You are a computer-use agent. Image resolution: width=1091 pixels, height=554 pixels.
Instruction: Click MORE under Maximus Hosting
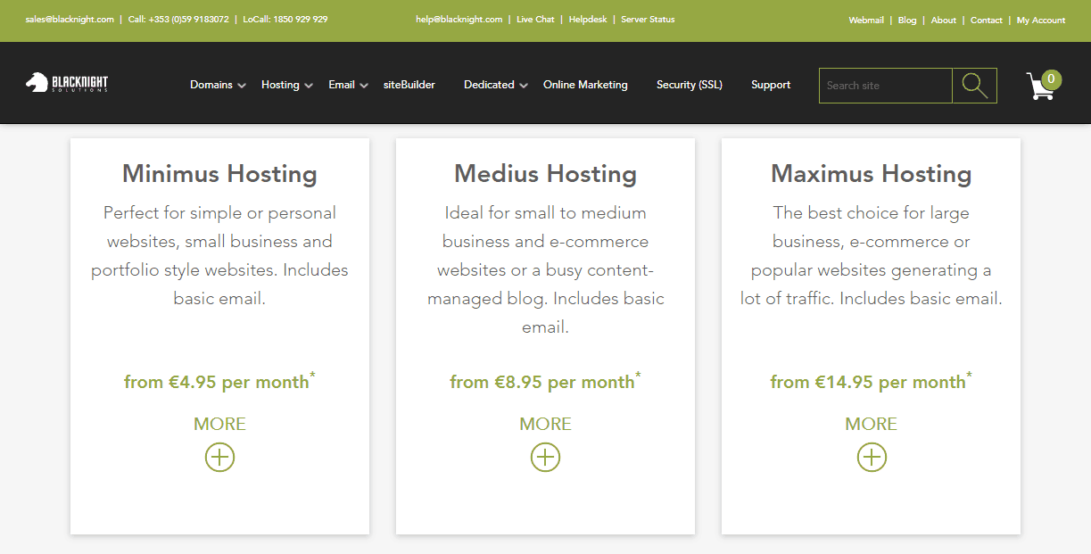click(x=872, y=424)
